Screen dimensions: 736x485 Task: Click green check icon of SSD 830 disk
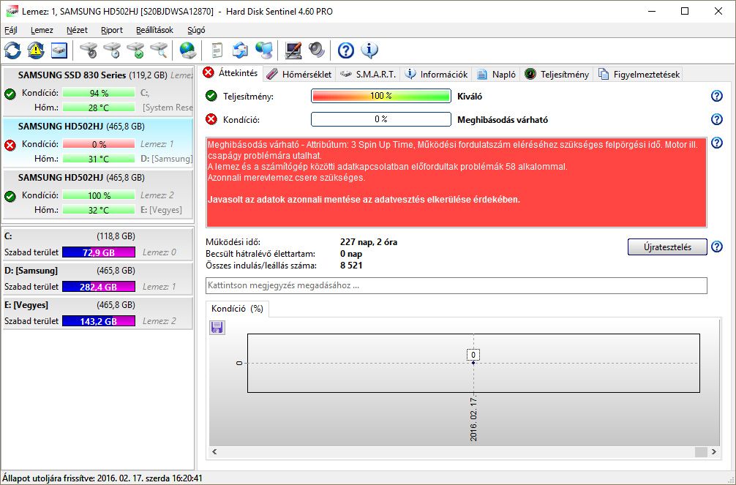tap(10, 94)
